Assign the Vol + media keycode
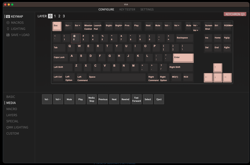The image size is (250, 165). [x=58, y=99]
